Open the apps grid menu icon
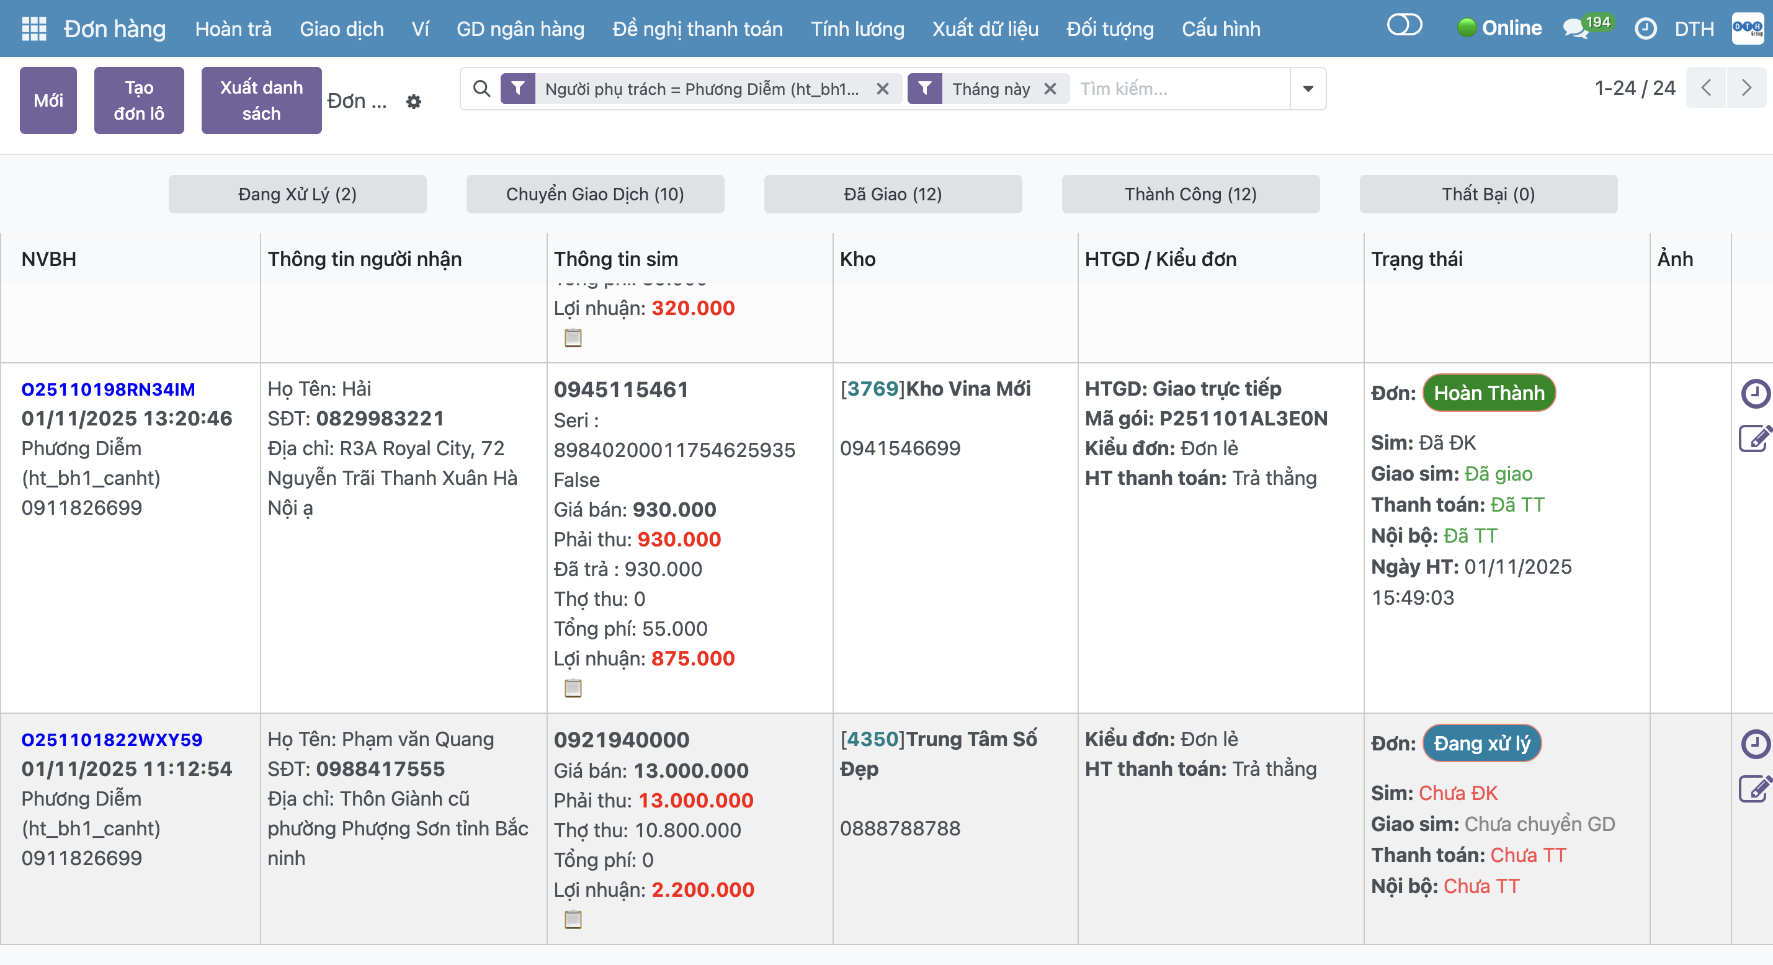The image size is (1773, 965). point(33,29)
